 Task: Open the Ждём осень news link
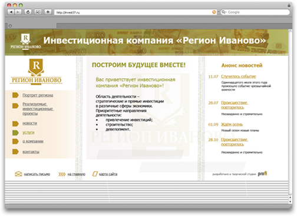(x=232, y=124)
